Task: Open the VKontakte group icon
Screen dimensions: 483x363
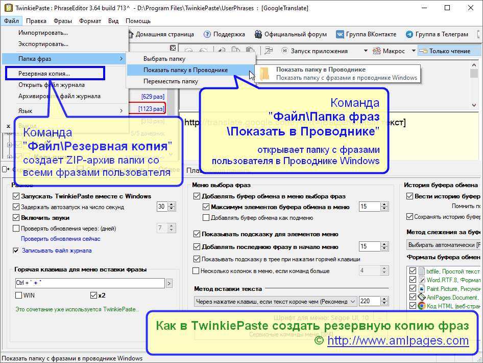Action: pos(340,34)
